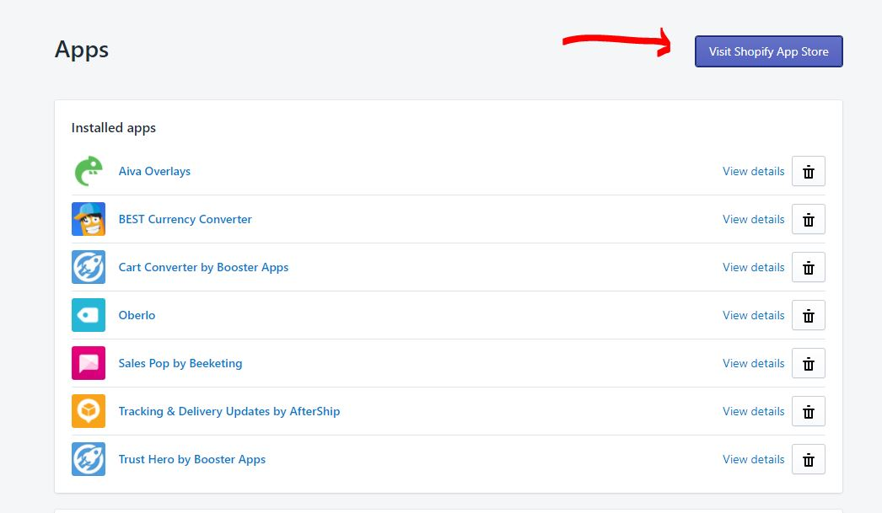Viewport: 882px width, 513px height.
Task: View details for Sales Pop
Action: 753,364
